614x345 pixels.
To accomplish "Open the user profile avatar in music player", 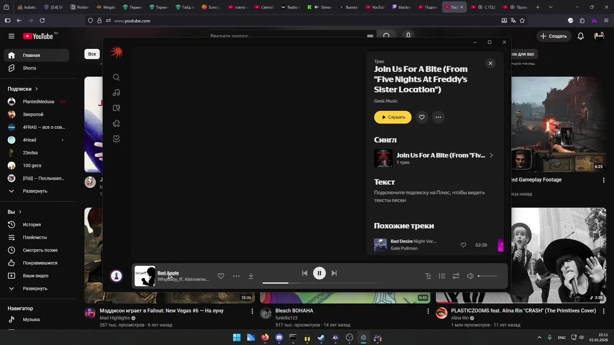I will 116,276.
